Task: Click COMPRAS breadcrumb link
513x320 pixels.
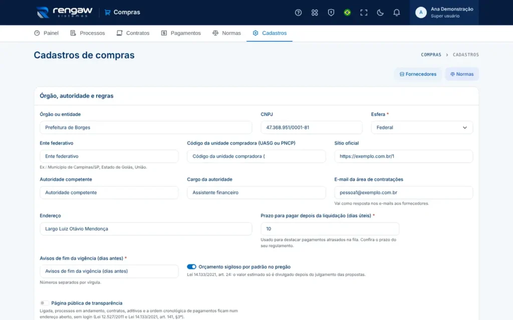Action: click(431, 55)
